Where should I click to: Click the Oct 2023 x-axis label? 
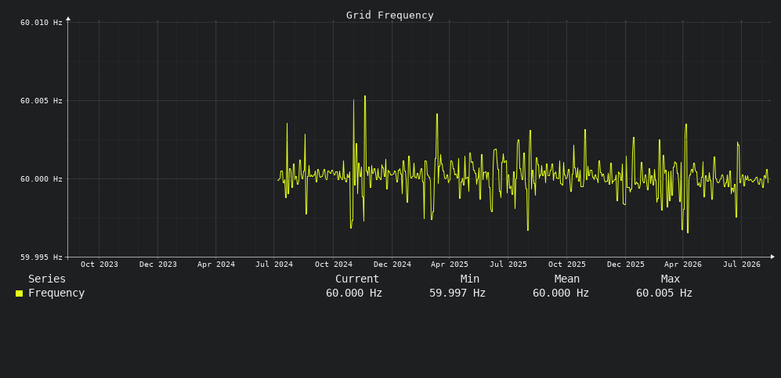pos(99,264)
